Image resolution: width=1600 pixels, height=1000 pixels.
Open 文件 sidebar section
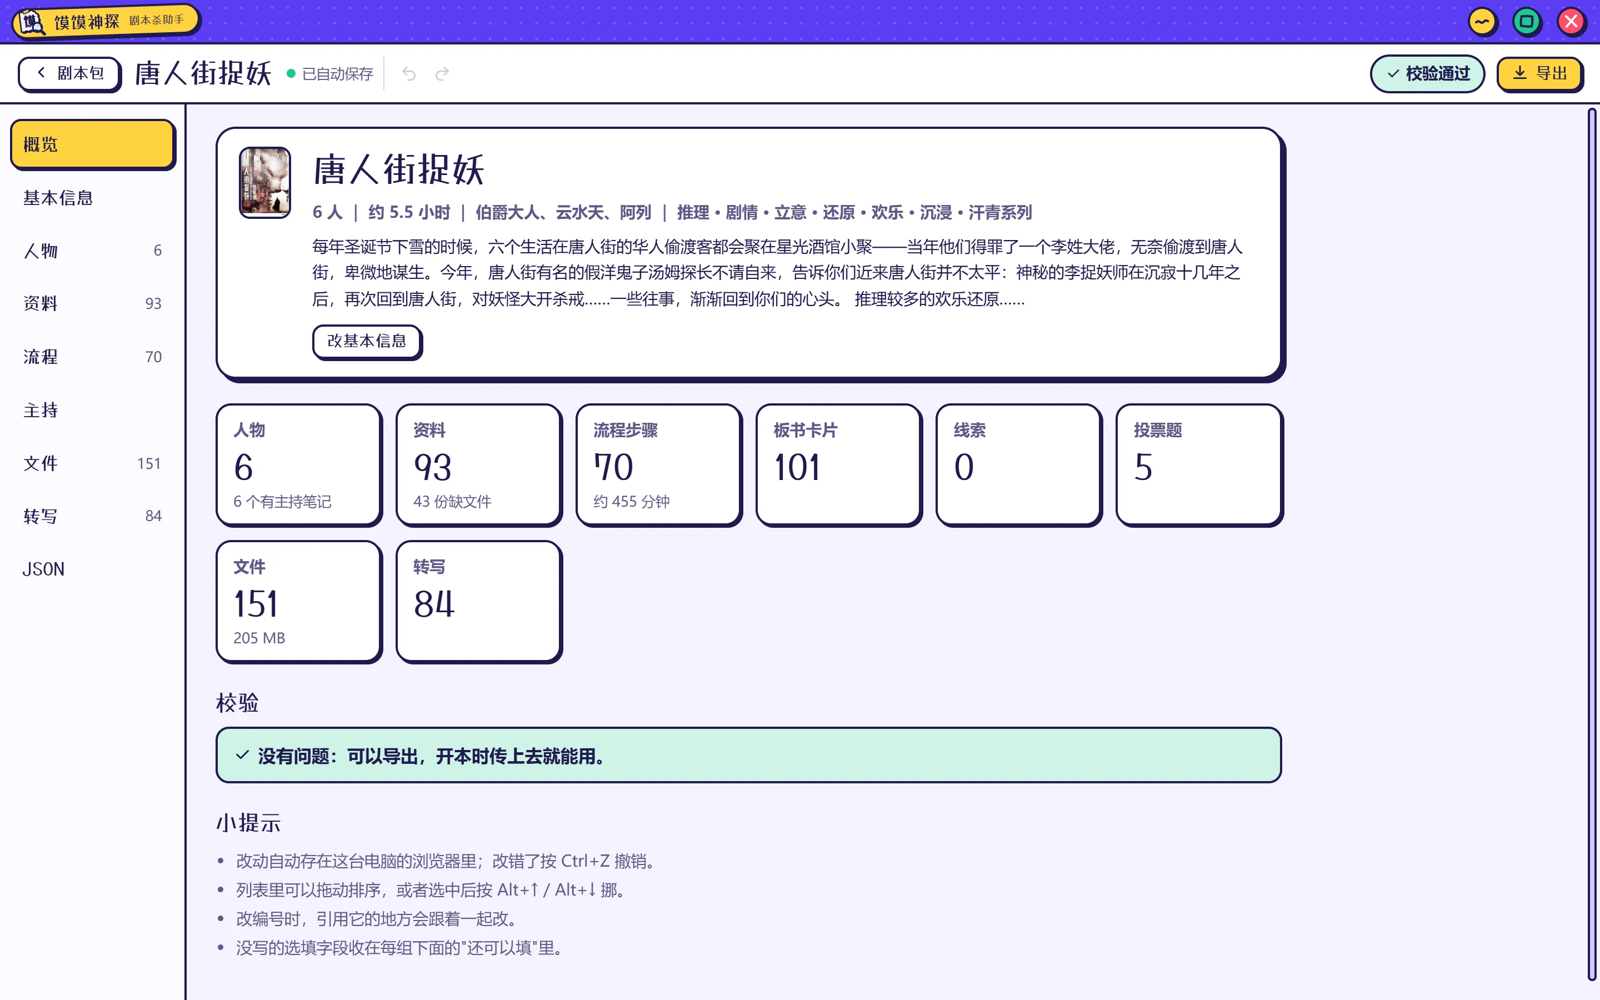point(93,464)
